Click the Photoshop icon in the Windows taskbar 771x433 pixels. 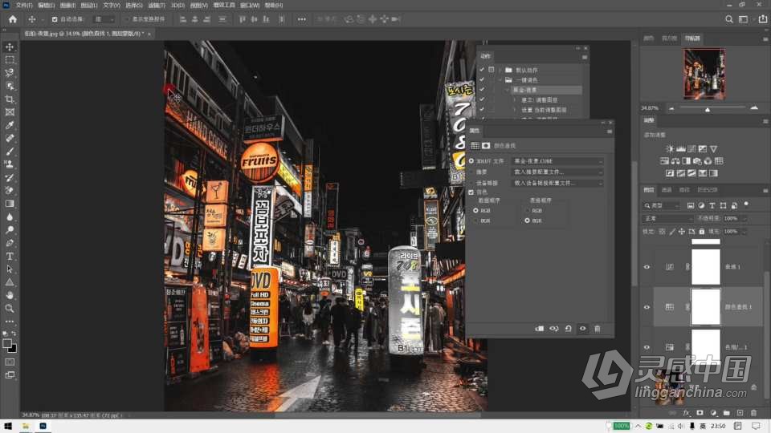tap(43, 426)
